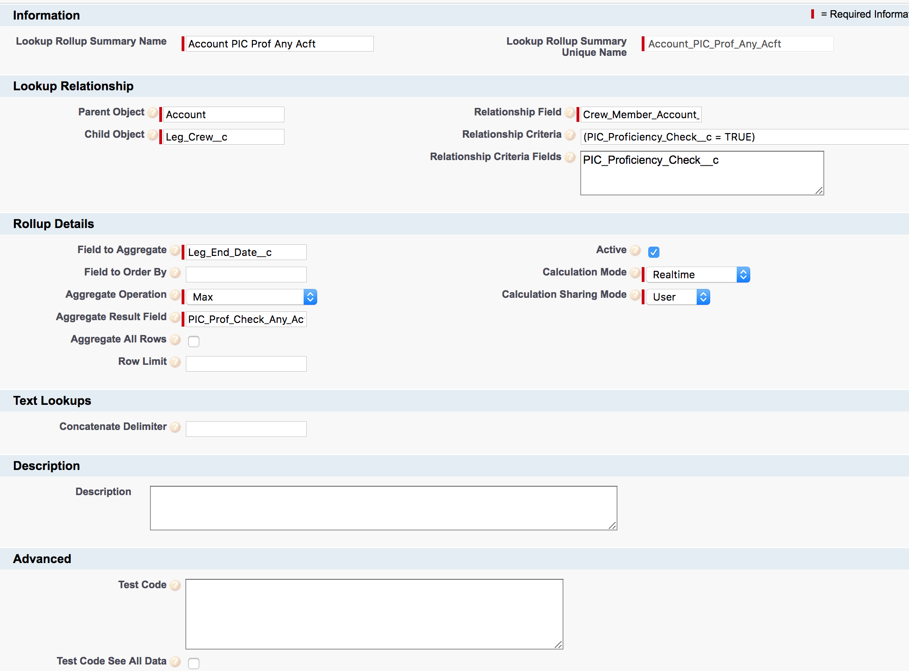Enable the Aggregate All Rows checkbox
The height and width of the screenshot is (671, 909).
click(x=194, y=341)
